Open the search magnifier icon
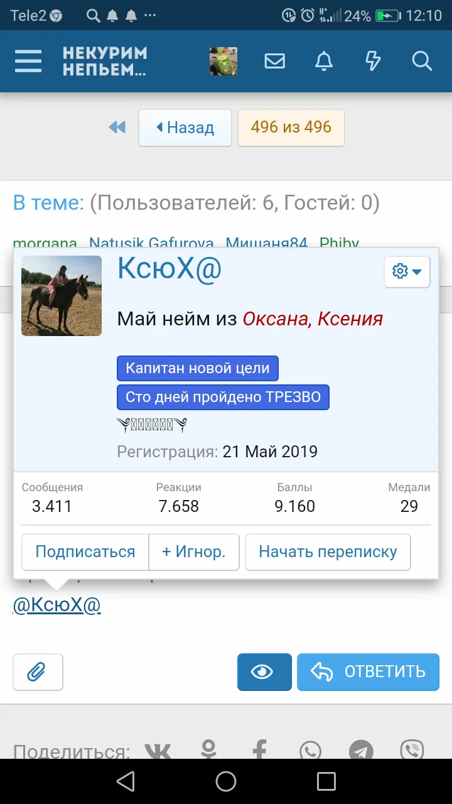The width and height of the screenshot is (452, 804). click(422, 61)
